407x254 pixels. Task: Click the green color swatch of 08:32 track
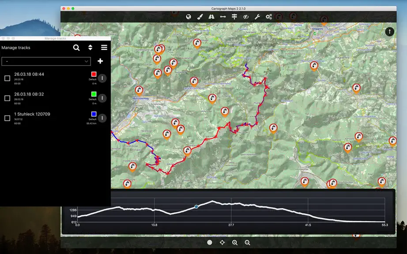coord(94,94)
